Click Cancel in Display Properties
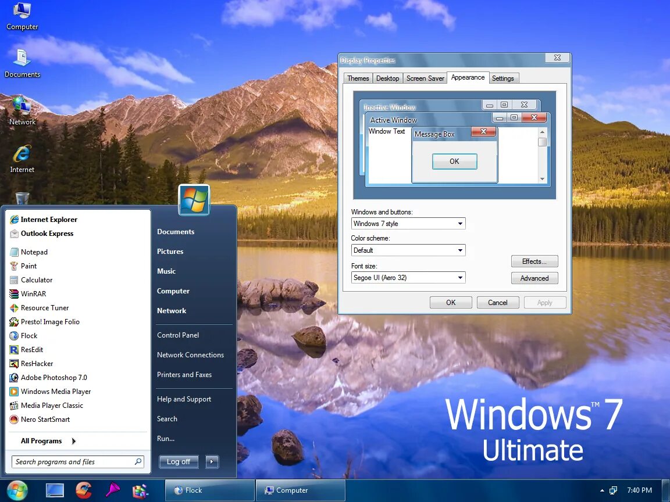Image resolution: width=670 pixels, height=502 pixels. point(498,303)
